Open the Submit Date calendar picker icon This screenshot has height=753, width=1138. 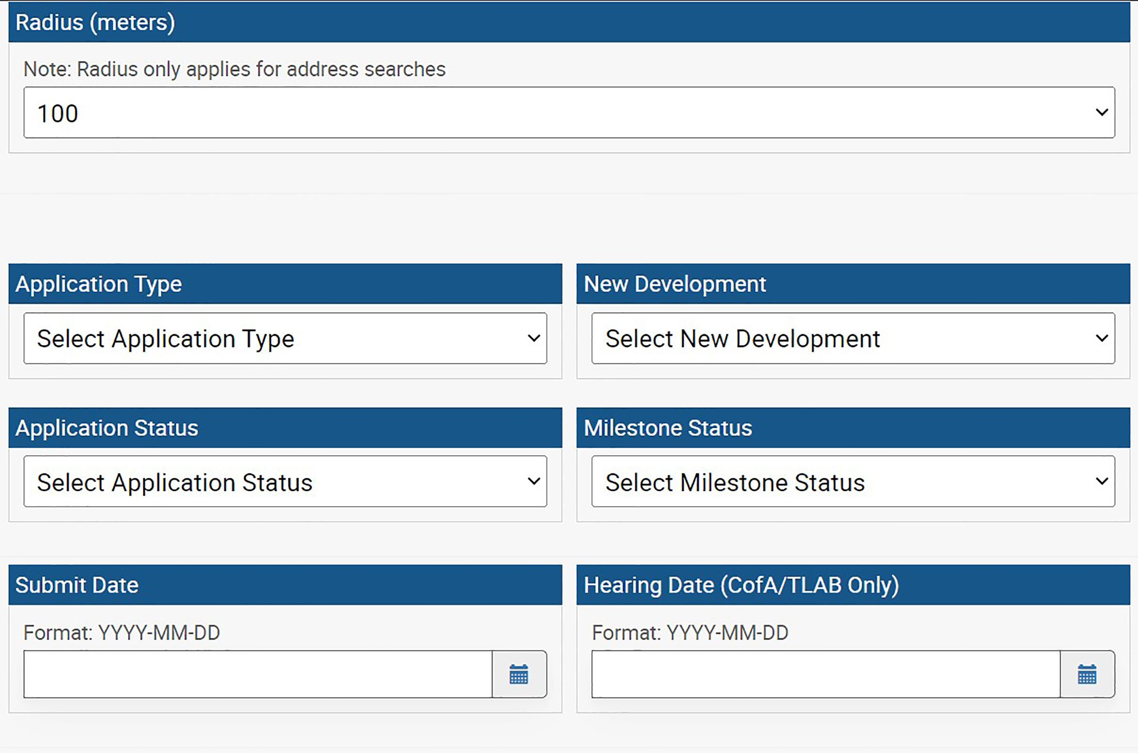pos(519,674)
